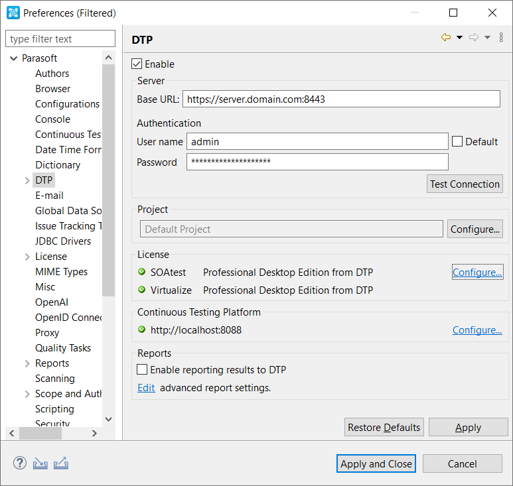Click the tree scroll down arrow
Viewport: 513px width, 486px height.
(x=109, y=419)
